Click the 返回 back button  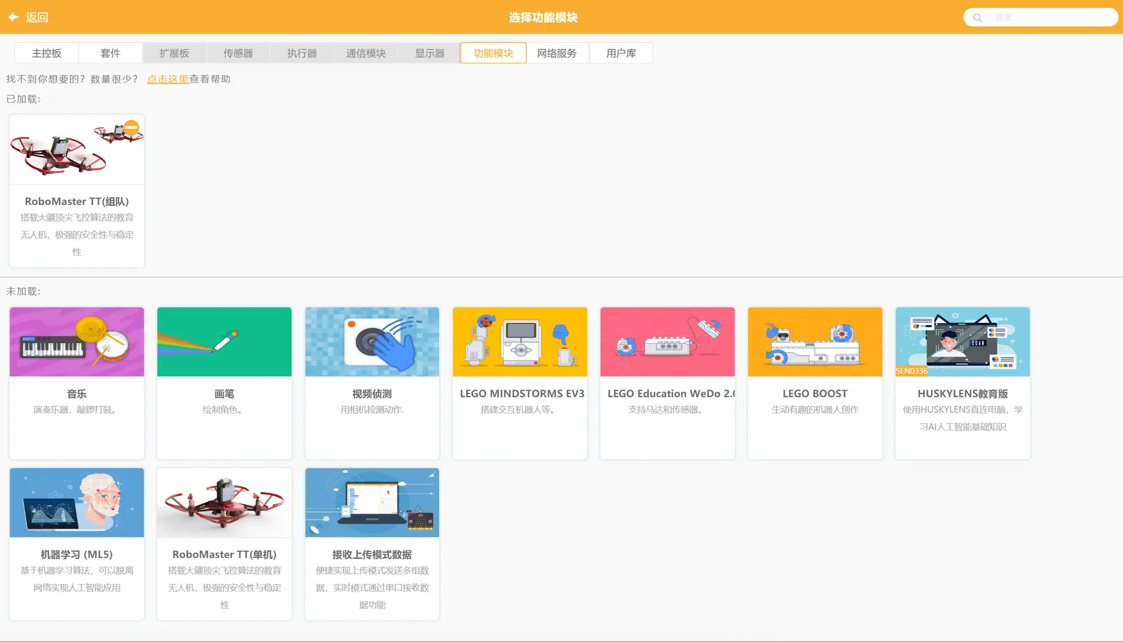pos(28,17)
